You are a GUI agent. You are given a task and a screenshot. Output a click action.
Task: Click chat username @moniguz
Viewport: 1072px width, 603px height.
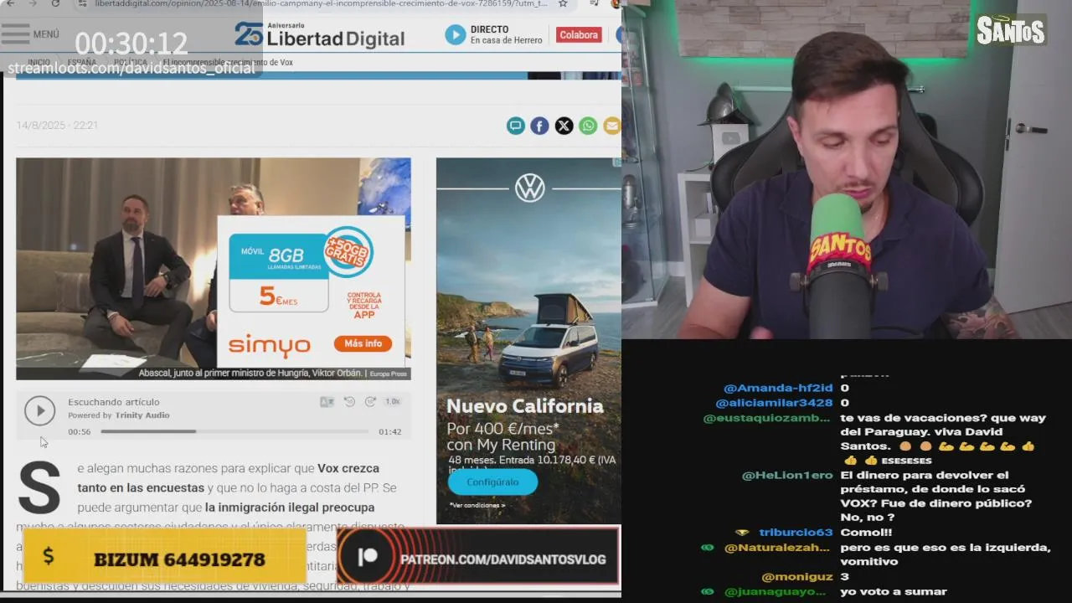click(x=797, y=576)
